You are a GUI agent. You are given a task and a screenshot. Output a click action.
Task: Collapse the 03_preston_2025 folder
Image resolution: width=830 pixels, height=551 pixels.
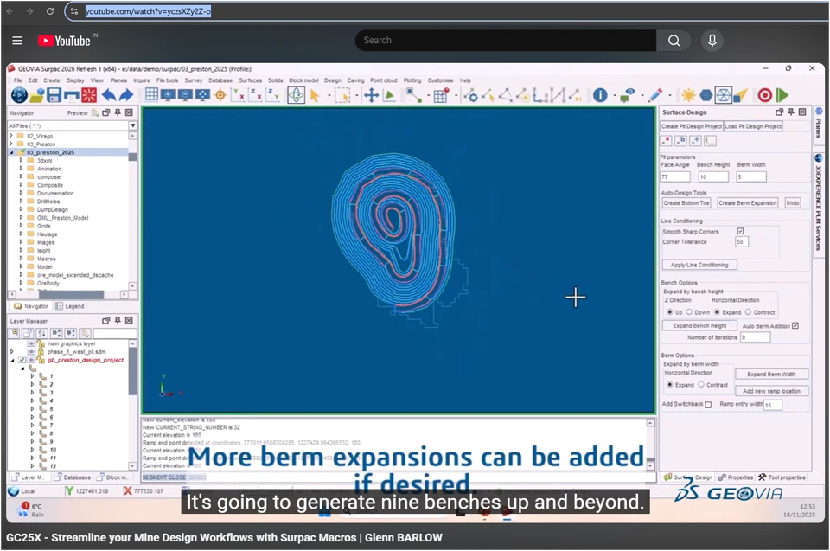pyautogui.click(x=11, y=152)
